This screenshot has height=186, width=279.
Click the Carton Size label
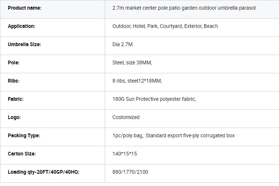(x=22, y=154)
